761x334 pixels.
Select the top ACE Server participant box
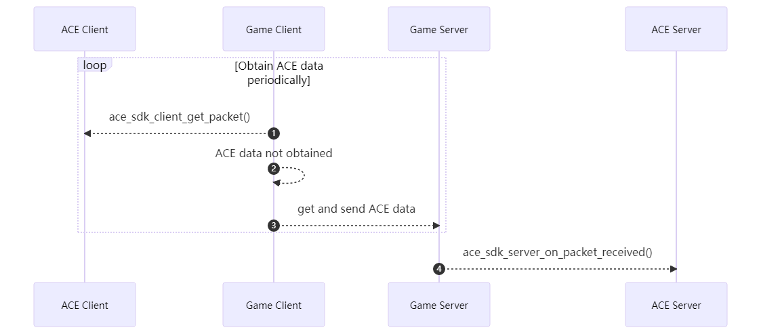[676, 29]
